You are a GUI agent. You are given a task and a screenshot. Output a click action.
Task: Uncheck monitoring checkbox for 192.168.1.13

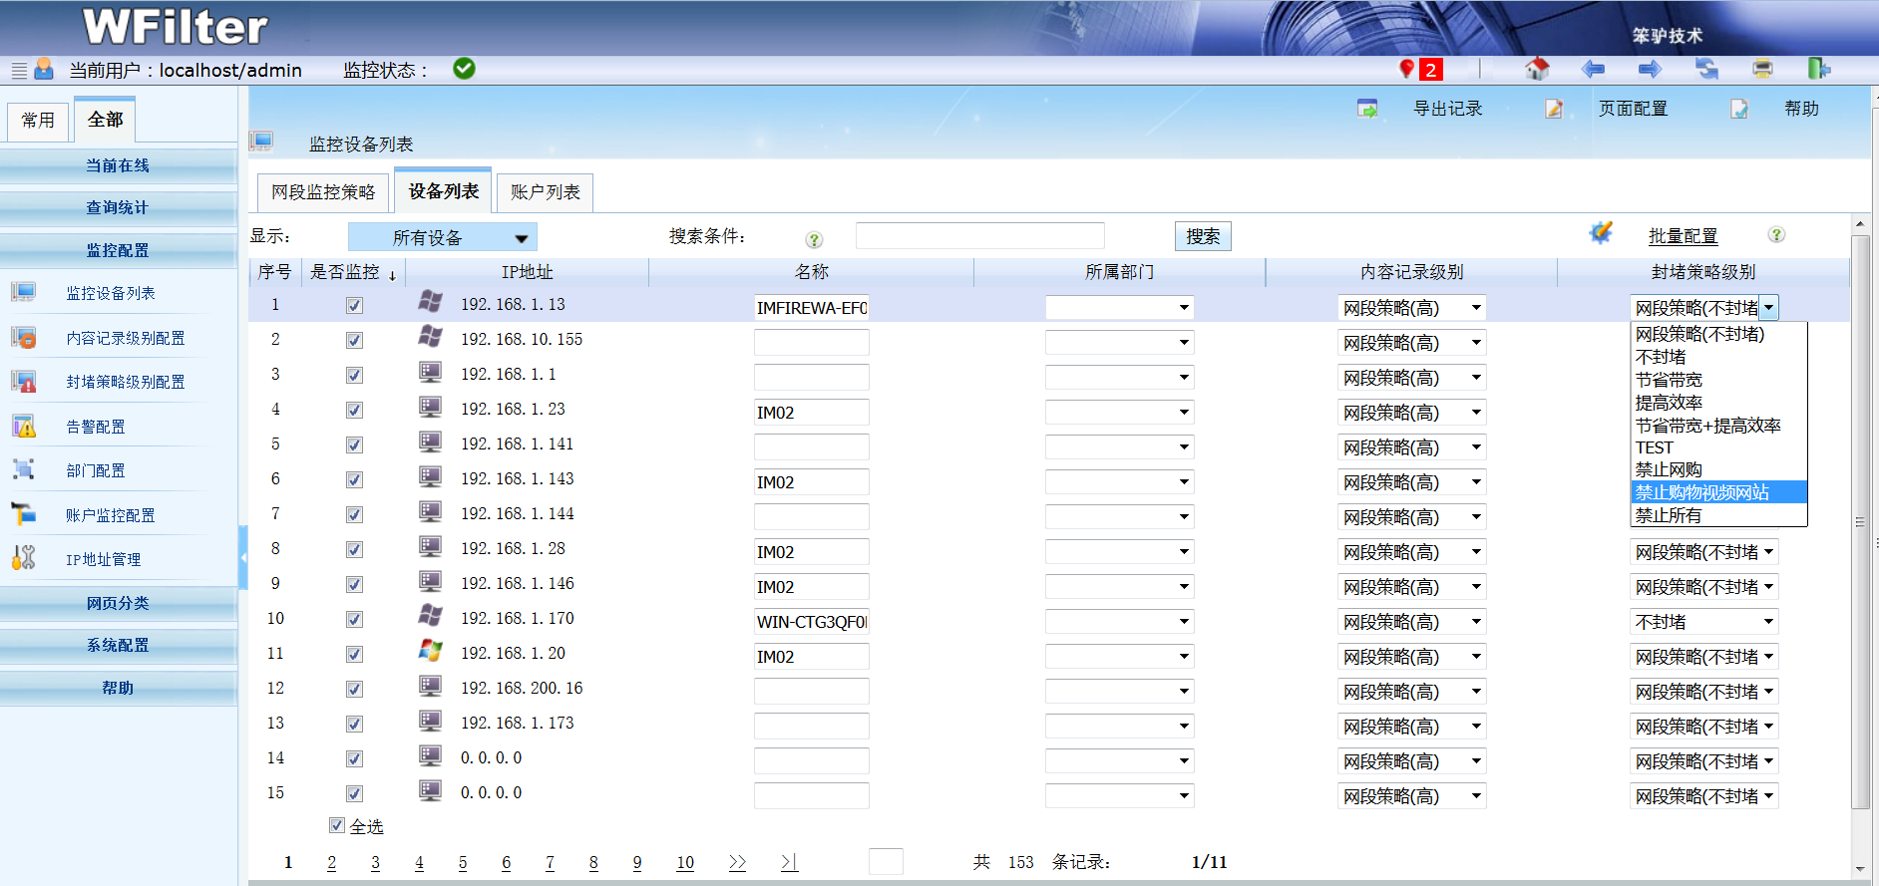click(x=354, y=306)
